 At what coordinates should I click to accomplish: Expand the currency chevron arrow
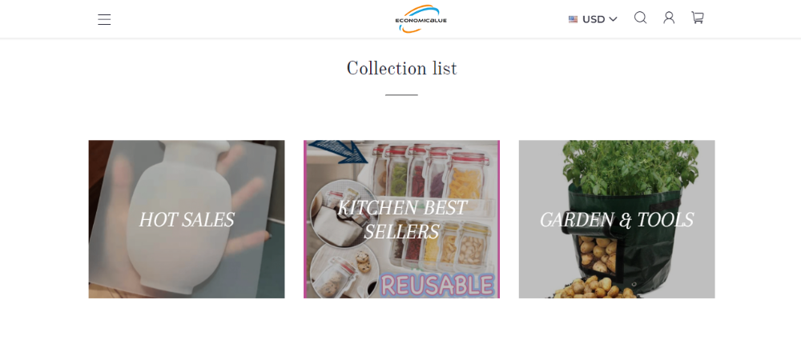pyautogui.click(x=613, y=19)
